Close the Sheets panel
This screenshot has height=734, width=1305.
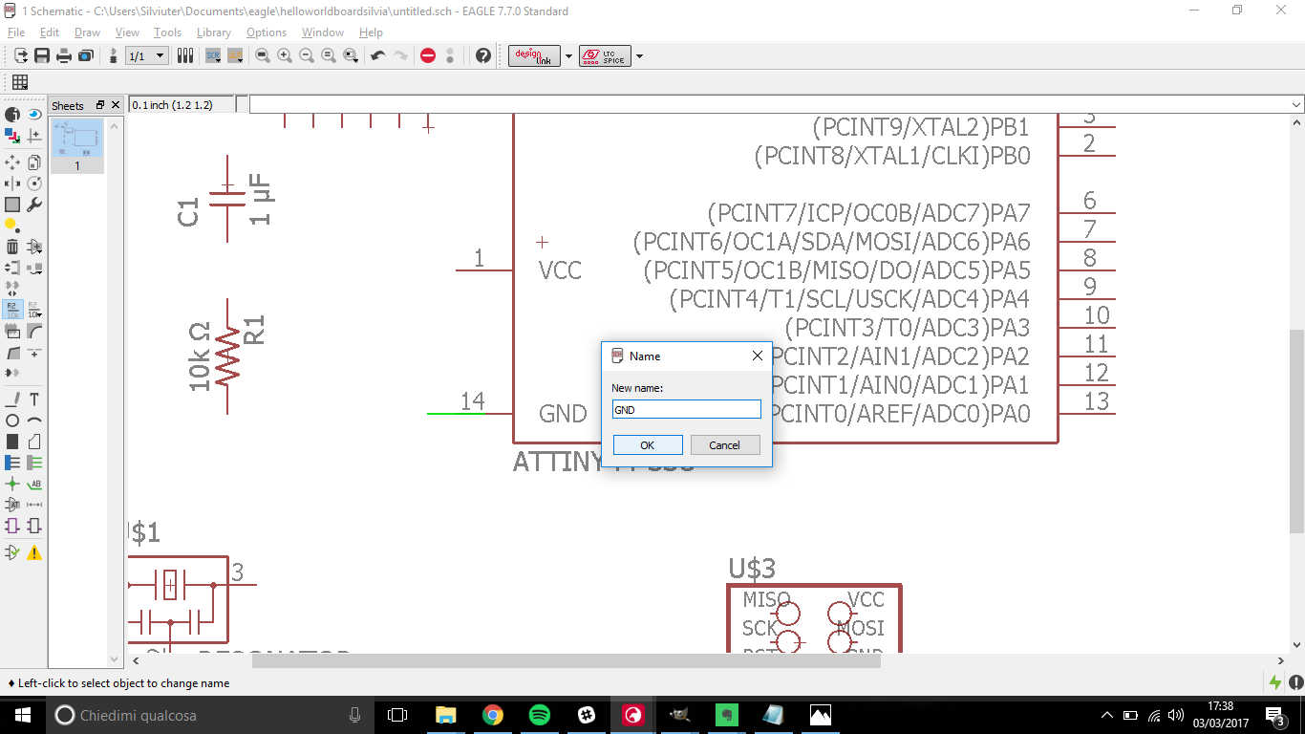116,105
